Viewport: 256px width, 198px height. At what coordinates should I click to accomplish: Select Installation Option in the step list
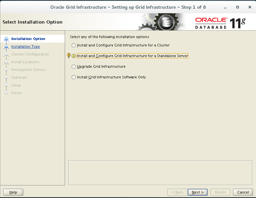[x=28, y=39]
